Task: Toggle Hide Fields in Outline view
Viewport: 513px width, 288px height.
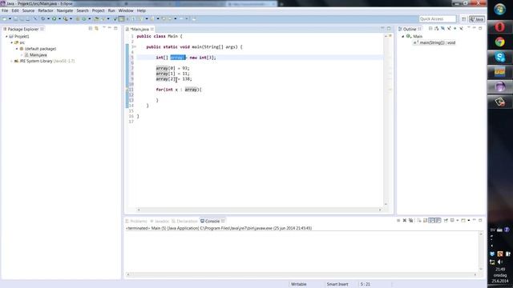Action: [x=442, y=29]
